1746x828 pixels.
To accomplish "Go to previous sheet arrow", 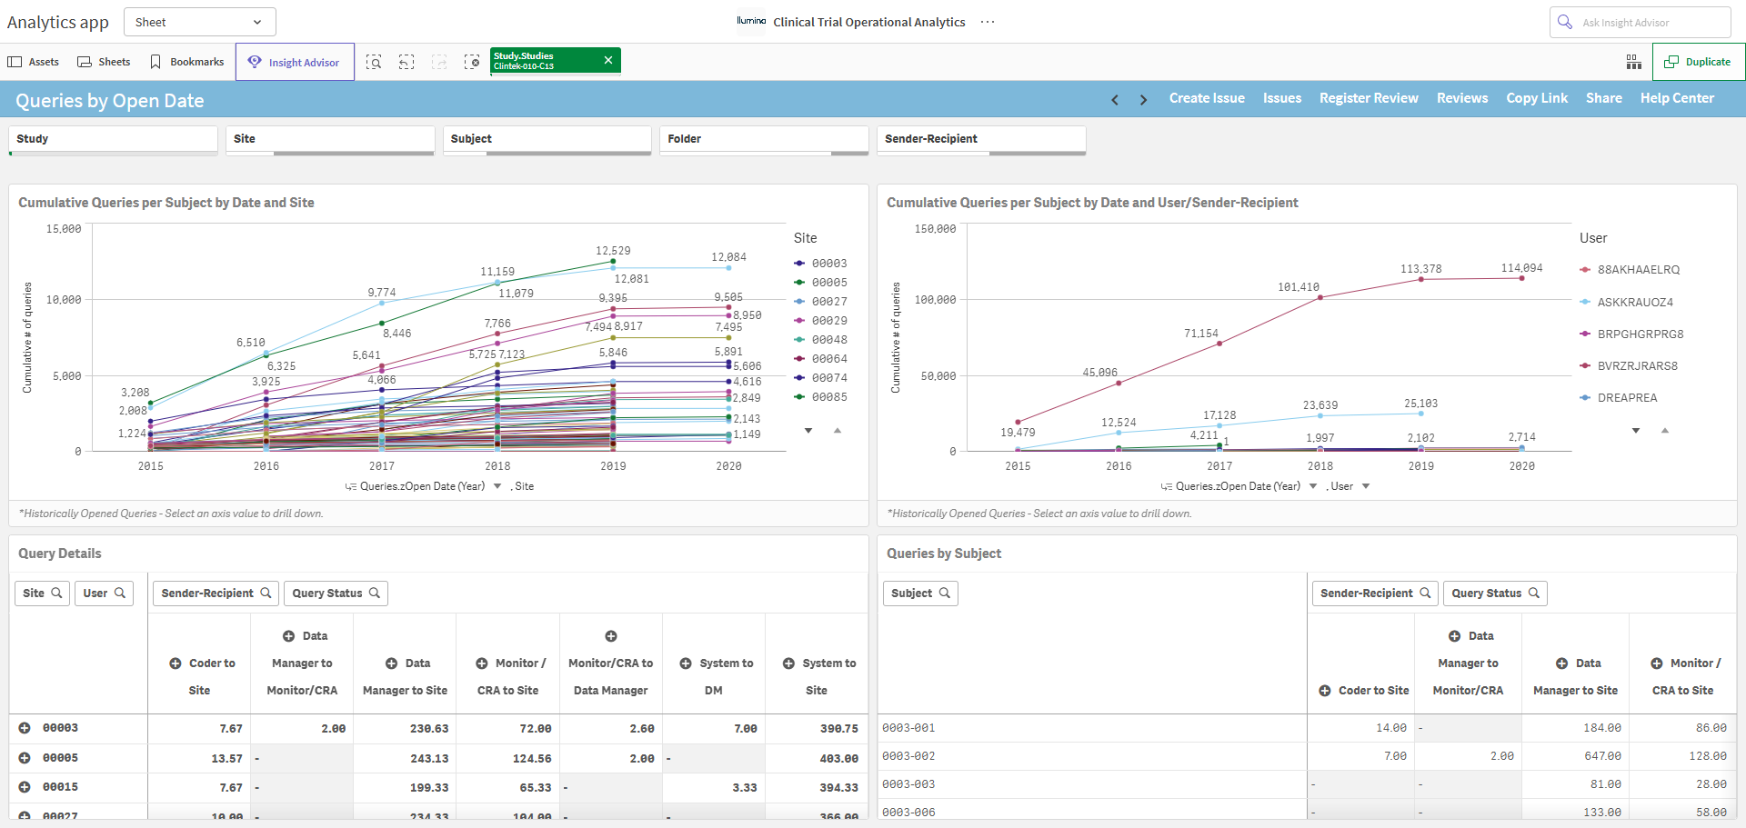I will [x=1115, y=100].
